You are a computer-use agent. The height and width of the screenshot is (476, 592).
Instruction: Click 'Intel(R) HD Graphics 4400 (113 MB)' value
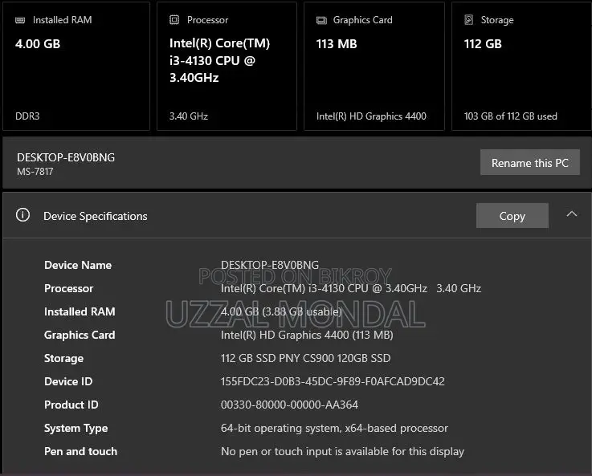click(x=307, y=335)
